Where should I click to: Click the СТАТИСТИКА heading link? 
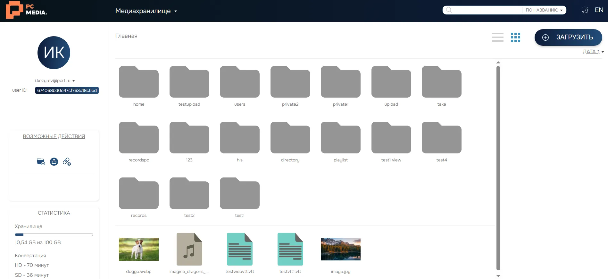[54, 213]
